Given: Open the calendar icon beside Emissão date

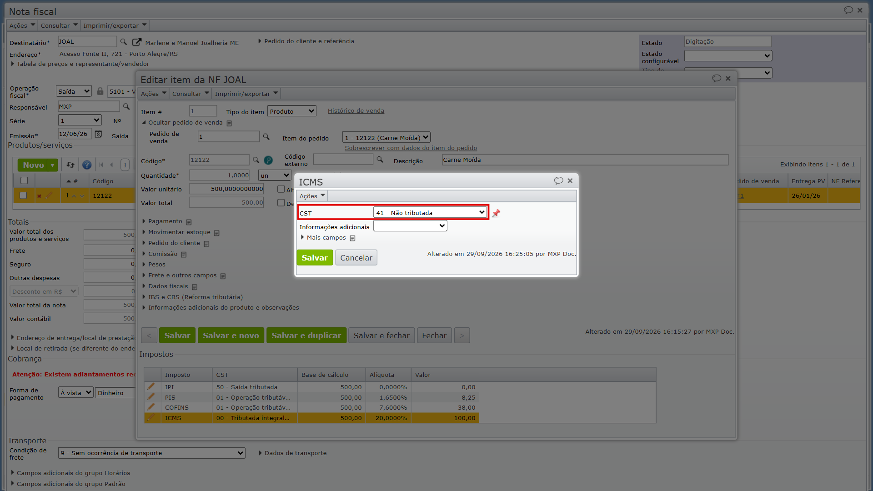Looking at the screenshot, I should 98,134.
